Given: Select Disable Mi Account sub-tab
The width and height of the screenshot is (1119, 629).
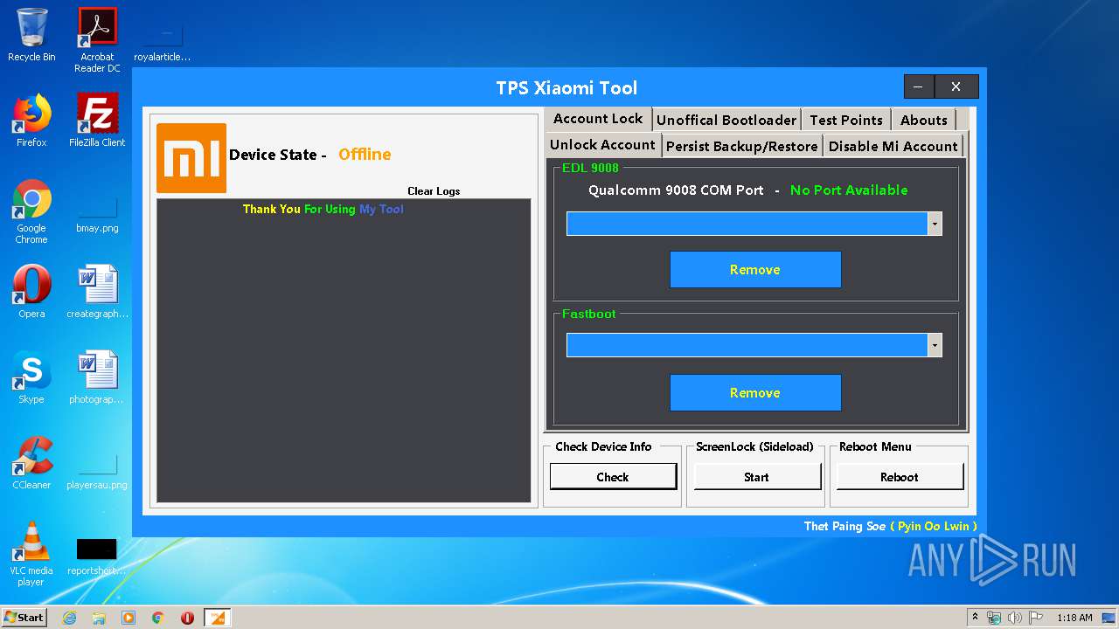Looking at the screenshot, I should pos(893,146).
